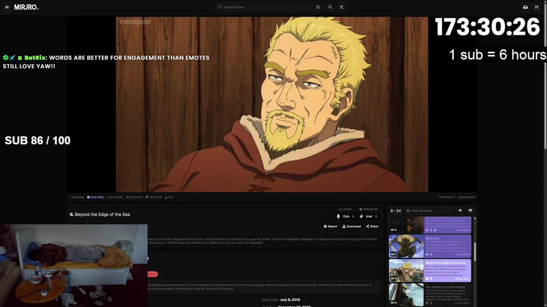This screenshot has width=547, height=307.
Task: Focus the Search Anime field
Action: (269, 7)
